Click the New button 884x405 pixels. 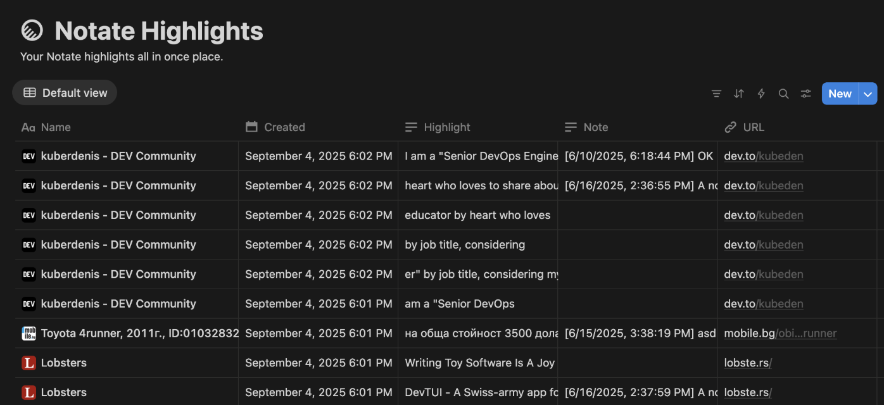(840, 94)
